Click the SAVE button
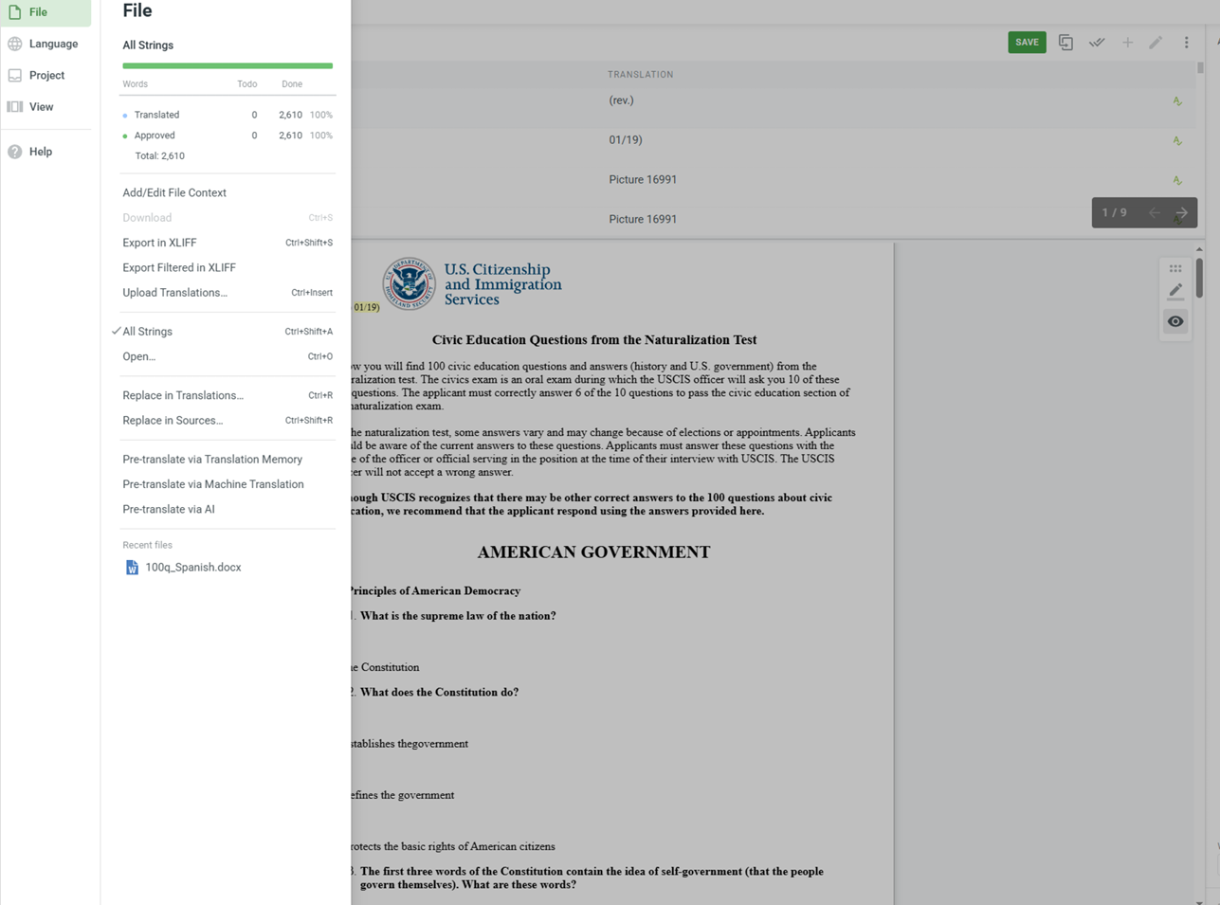Viewport: 1220px width, 905px height. click(1027, 42)
